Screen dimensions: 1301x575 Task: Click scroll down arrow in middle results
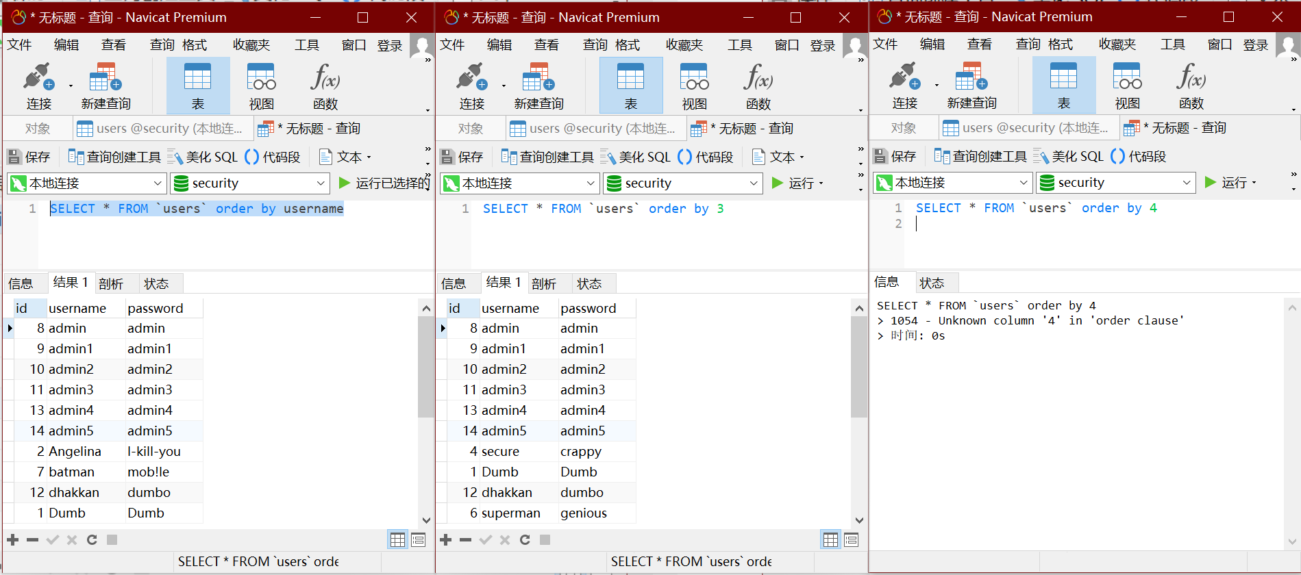tap(859, 520)
